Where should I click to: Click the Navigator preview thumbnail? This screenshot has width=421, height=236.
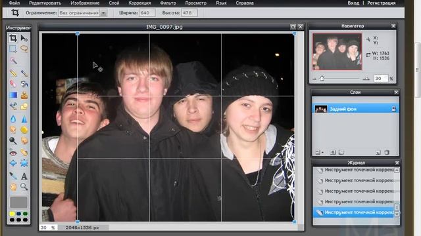[x=337, y=52]
